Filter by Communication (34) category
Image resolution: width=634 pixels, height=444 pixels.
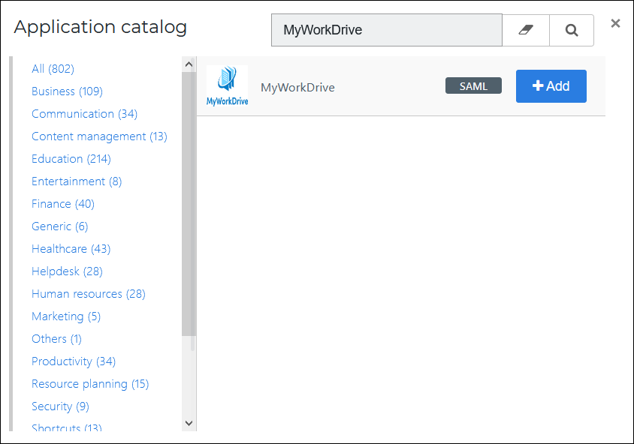[x=84, y=114]
